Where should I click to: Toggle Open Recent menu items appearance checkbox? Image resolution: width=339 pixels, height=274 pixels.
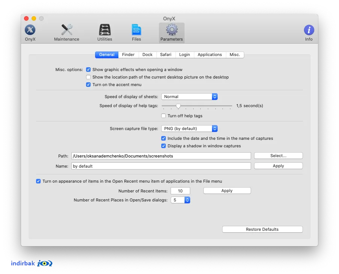38,181
